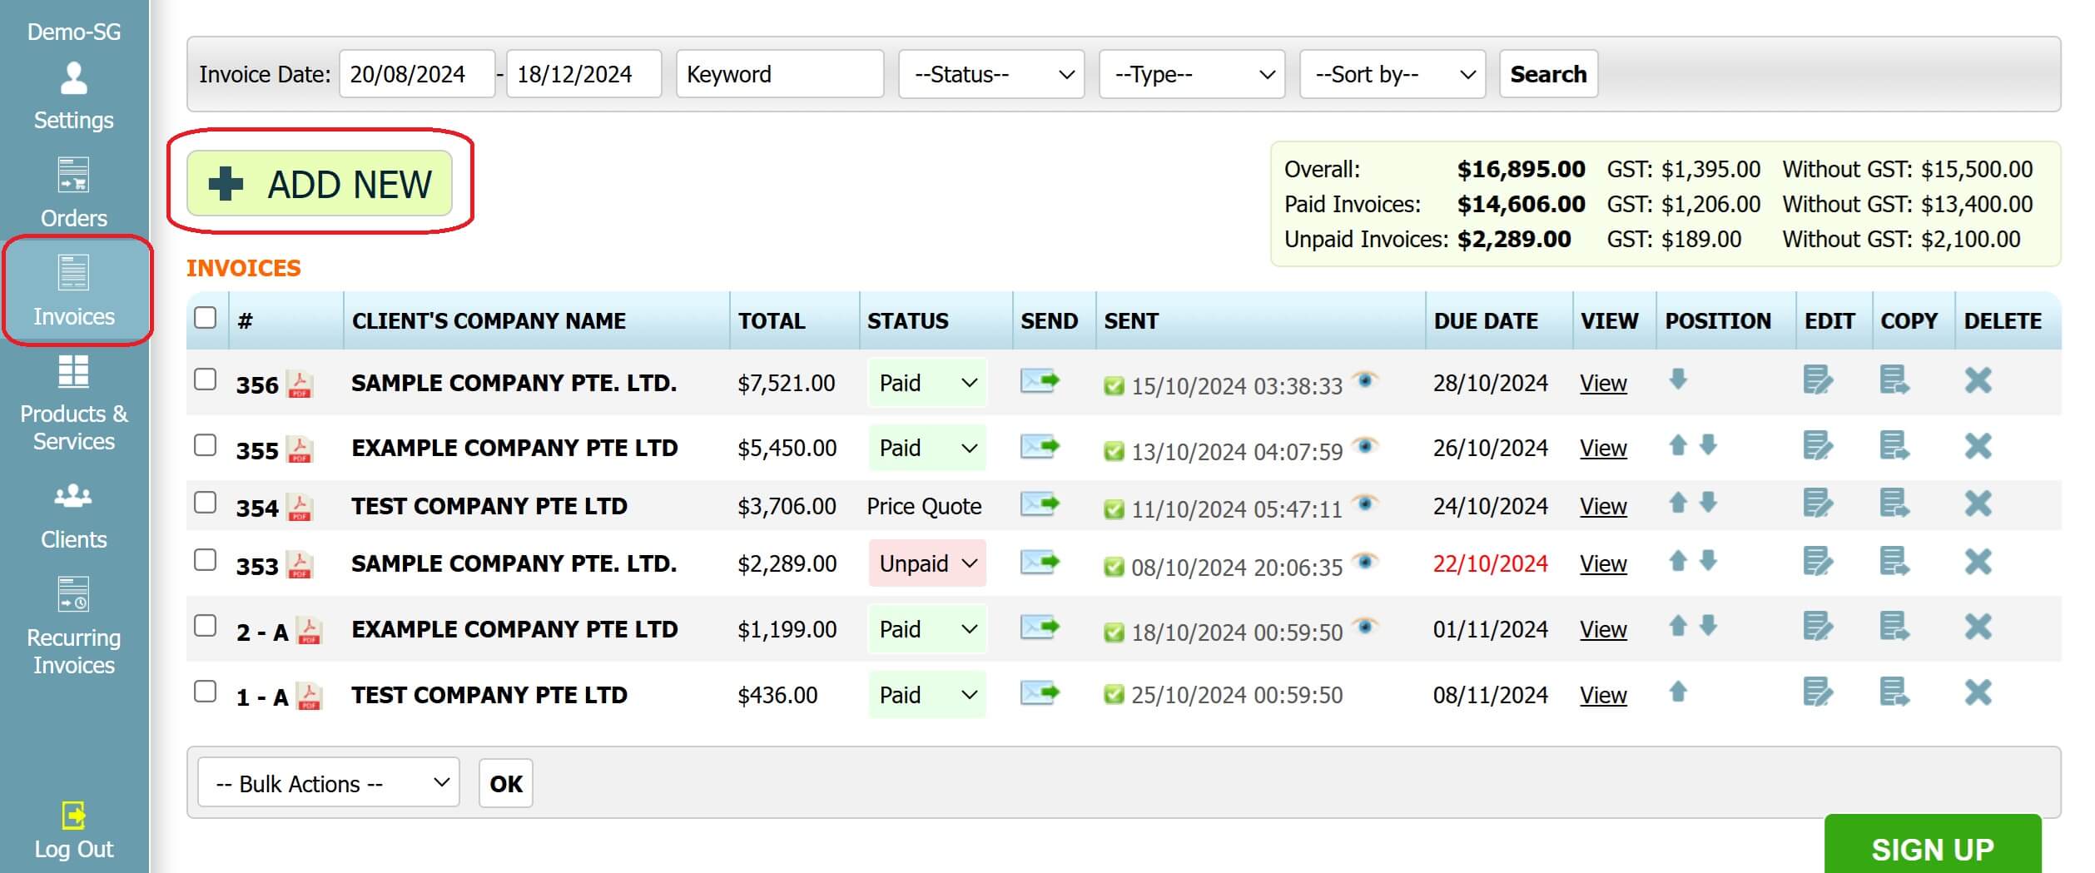2095x873 pixels.
Task: Send invoice 355 by email icon
Action: [x=1040, y=447]
